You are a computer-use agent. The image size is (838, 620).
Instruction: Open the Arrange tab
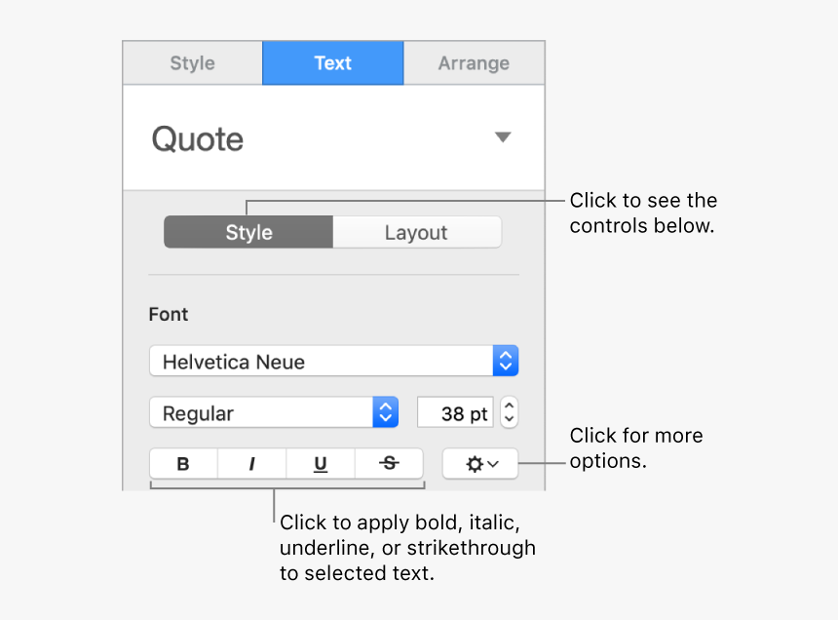tap(474, 63)
